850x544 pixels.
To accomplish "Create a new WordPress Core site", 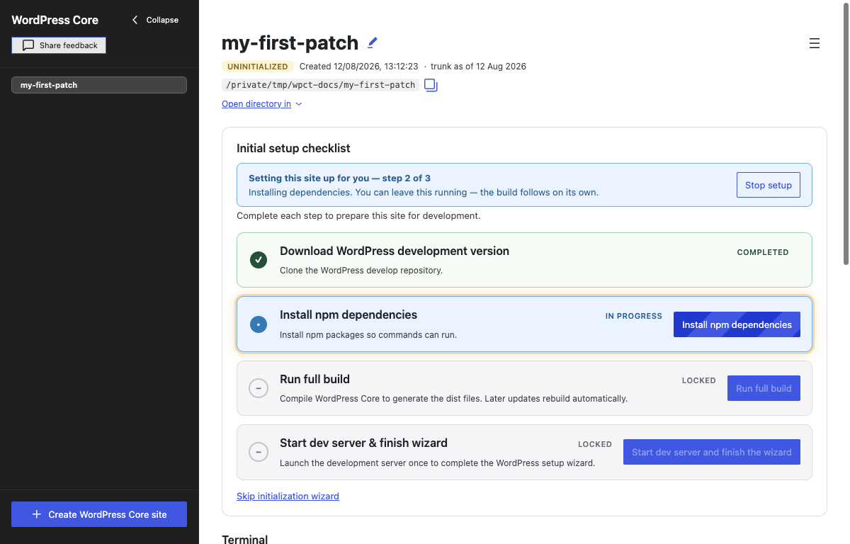I will (x=99, y=514).
